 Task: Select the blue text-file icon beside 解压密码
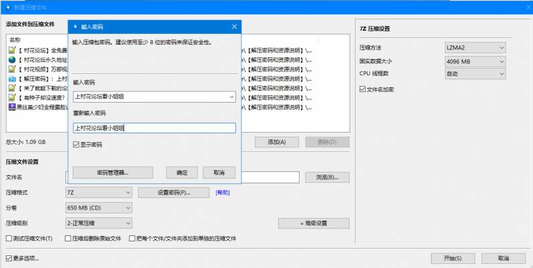12,78
